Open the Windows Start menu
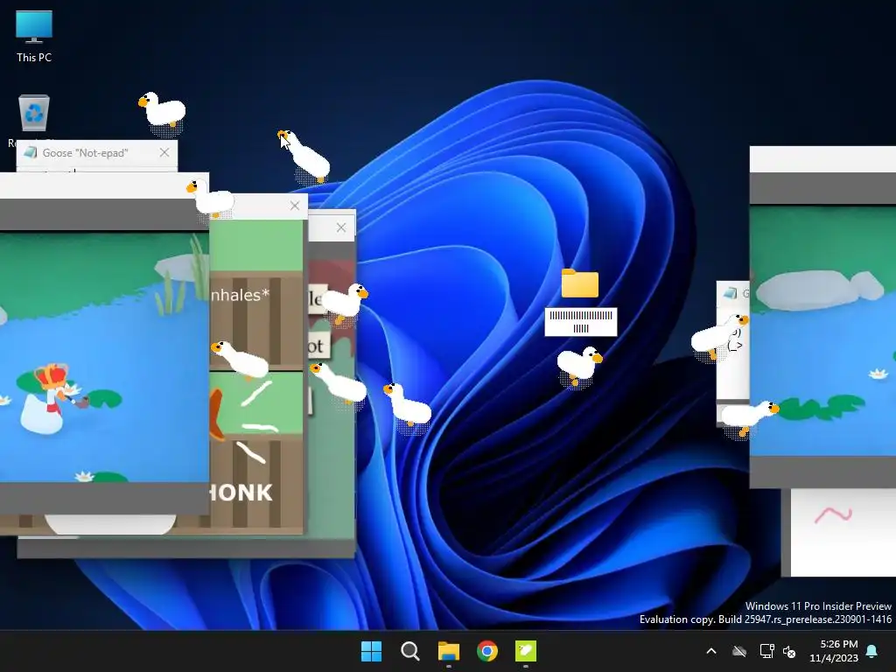This screenshot has width=896, height=672. (x=371, y=651)
